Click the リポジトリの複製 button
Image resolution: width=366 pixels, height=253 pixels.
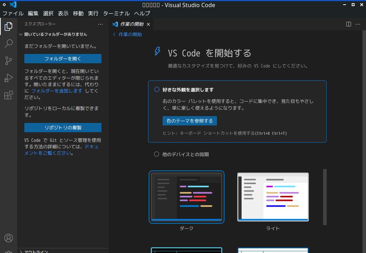[63, 128]
